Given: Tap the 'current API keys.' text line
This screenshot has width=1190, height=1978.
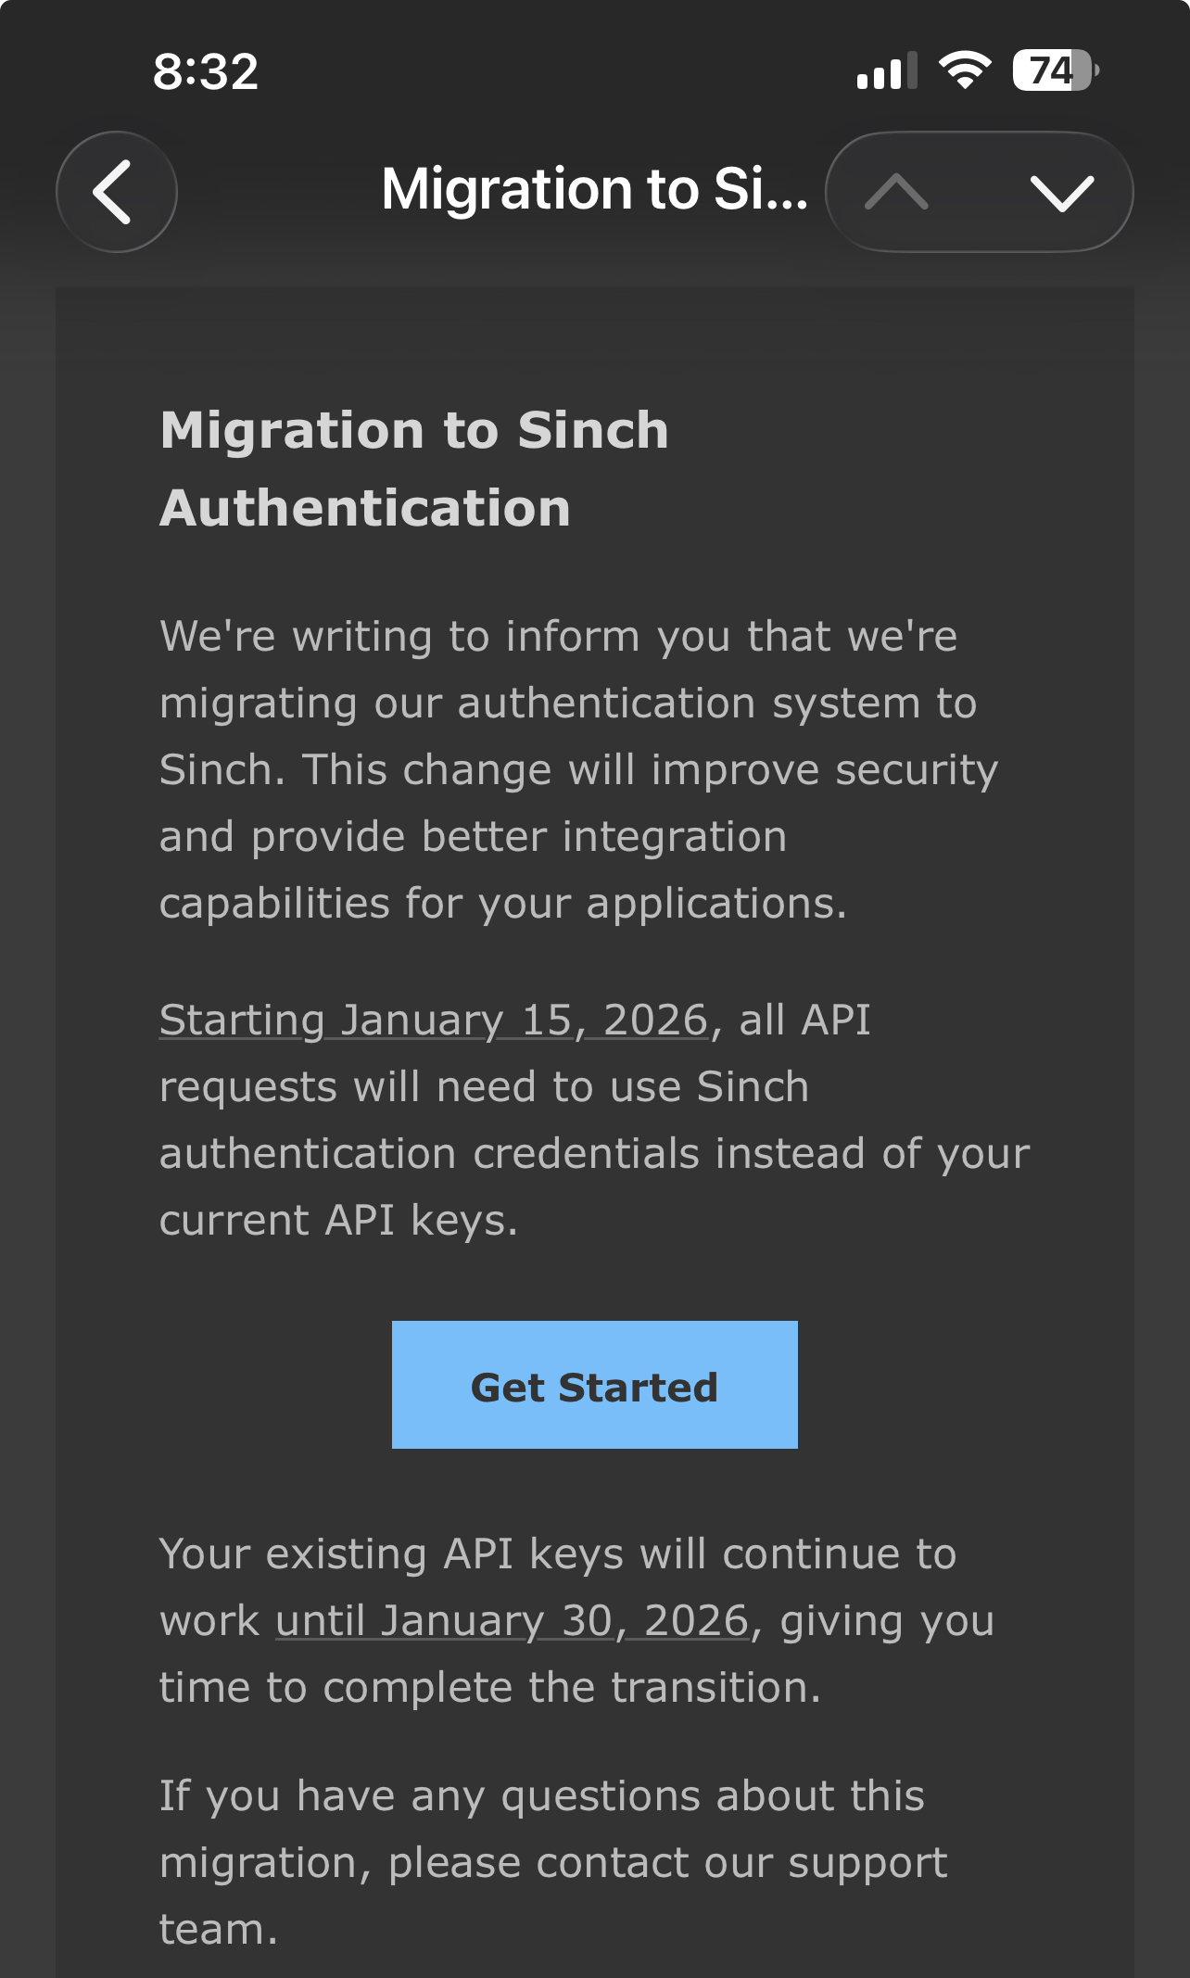Looking at the screenshot, I should click(338, 1221).
